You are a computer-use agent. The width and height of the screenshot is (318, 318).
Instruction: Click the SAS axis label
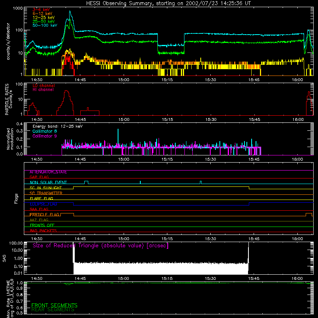(4, 258)
